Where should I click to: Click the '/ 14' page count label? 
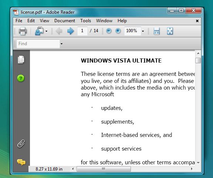(x=94, y=31)
